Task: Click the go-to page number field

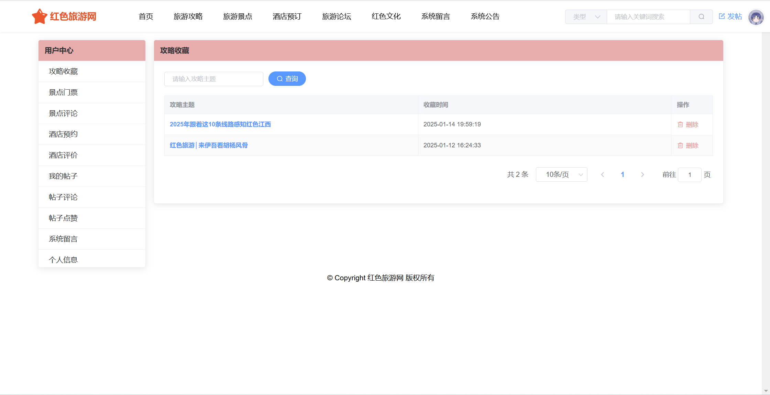Action: click(x=689, y=175)
